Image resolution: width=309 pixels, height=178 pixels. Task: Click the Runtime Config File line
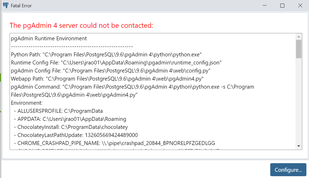pos(116,63)
